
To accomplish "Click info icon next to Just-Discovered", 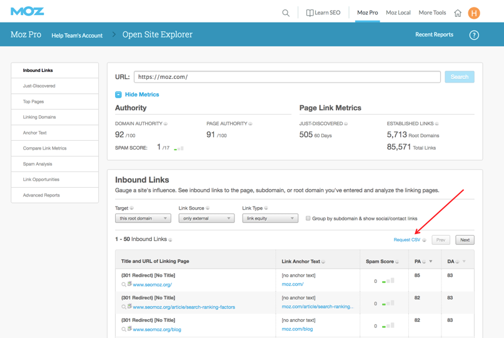I will click(346, 124).
